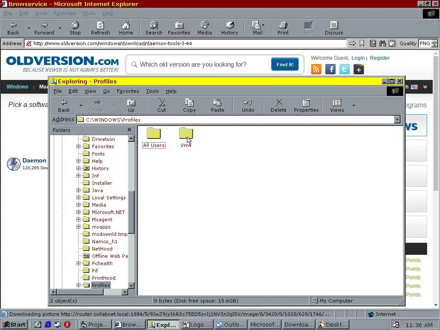Open History toolbar button in browser

(x=229, y=28)
